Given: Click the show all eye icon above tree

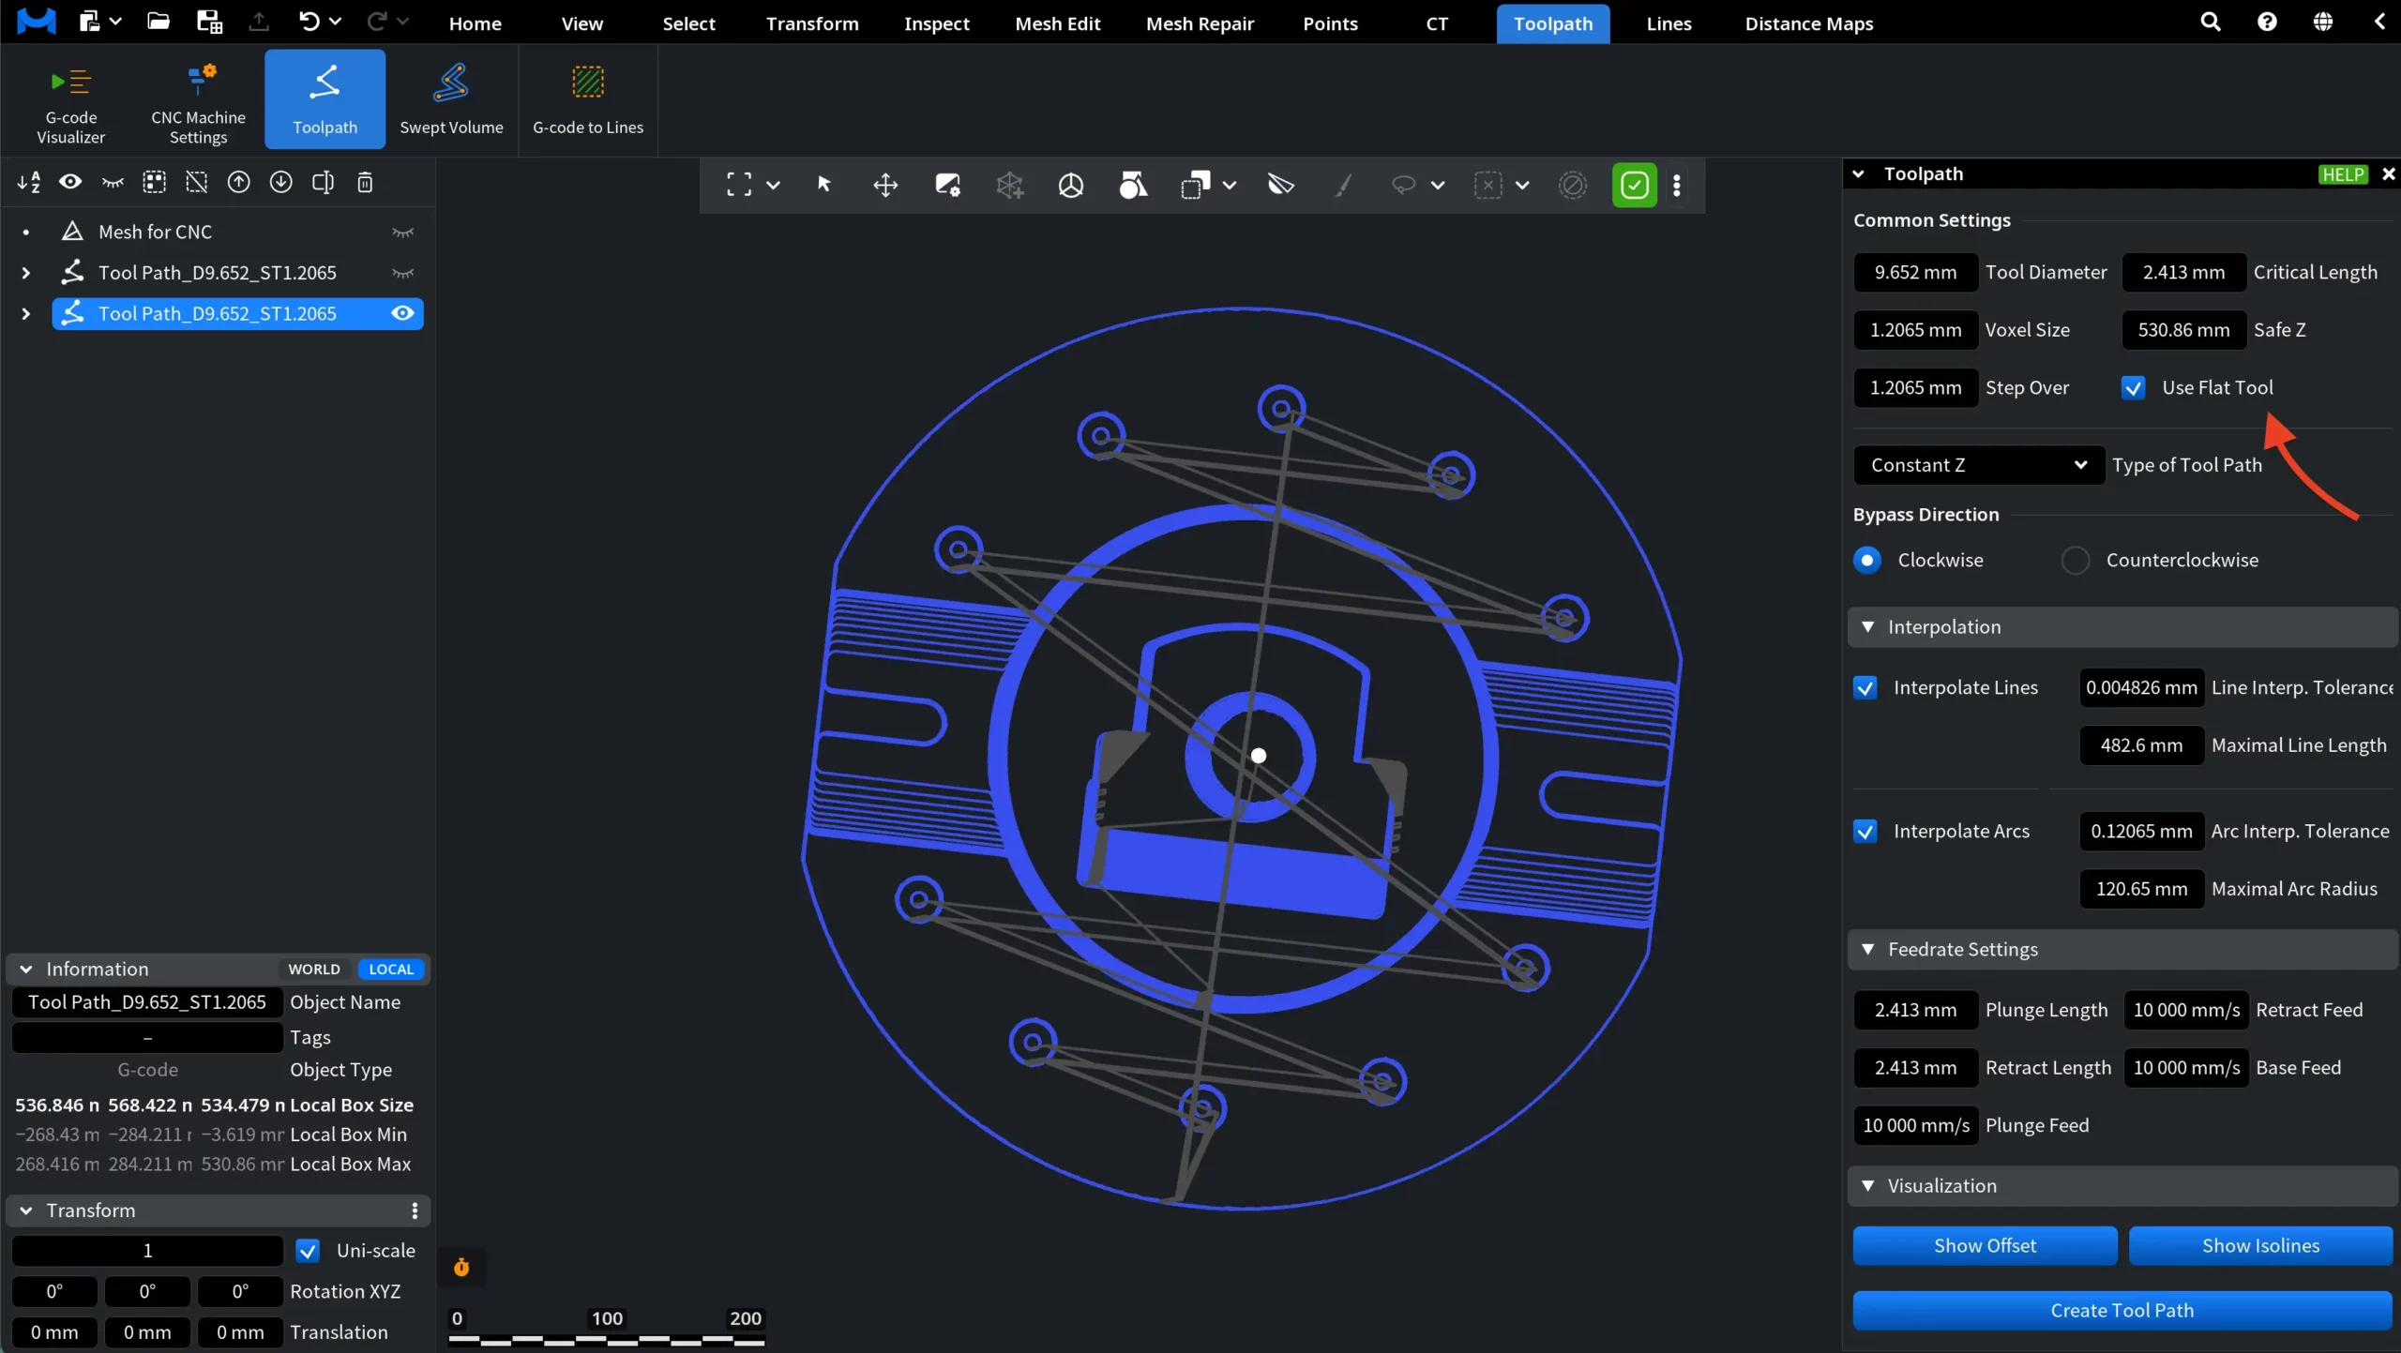Looking at the screenshot, I should coord(70,182).
